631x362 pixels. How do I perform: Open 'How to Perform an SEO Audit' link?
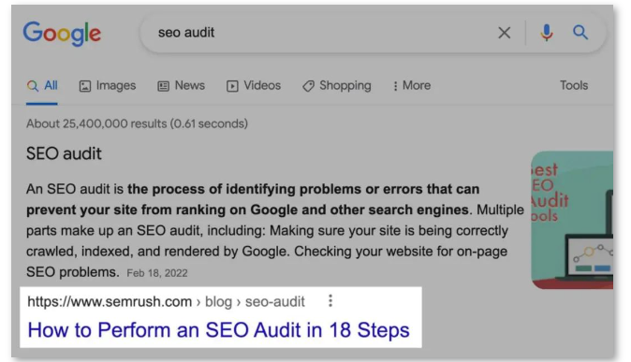point(218,330)
